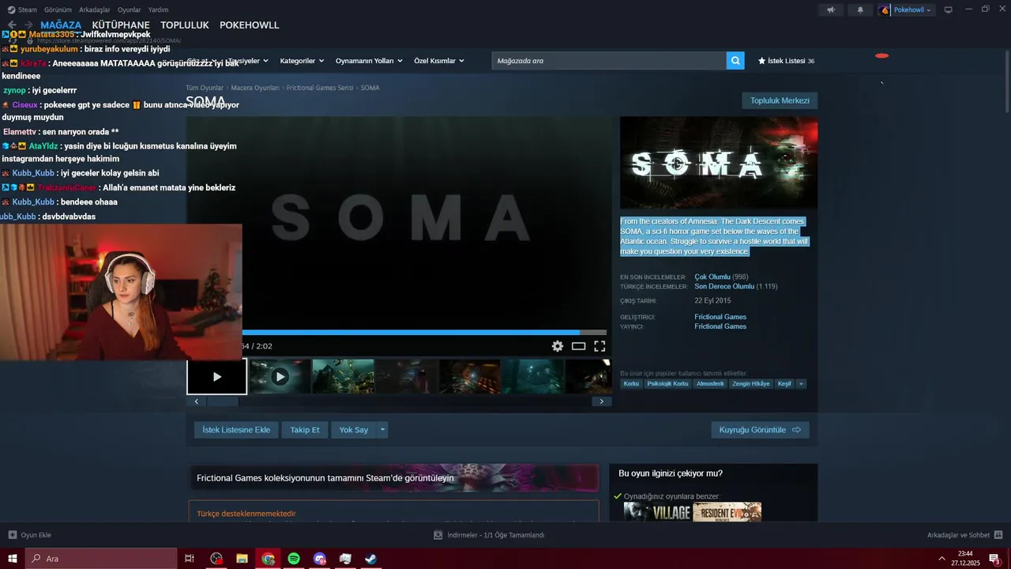Screen dimensions: 1011x569
Task: Click the Yok Say button
Action: point(354,430)
